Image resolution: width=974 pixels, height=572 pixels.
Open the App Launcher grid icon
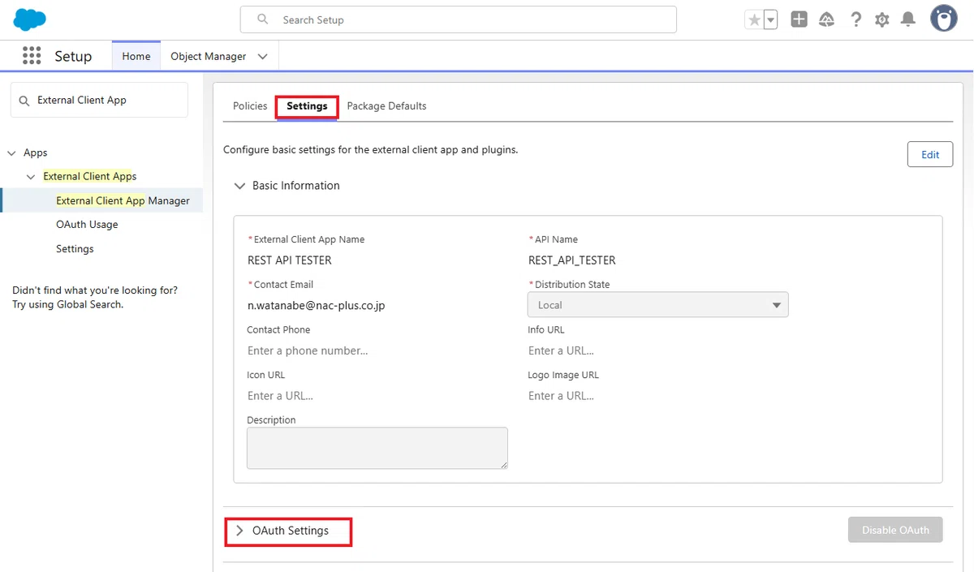(x=32, y=55)
